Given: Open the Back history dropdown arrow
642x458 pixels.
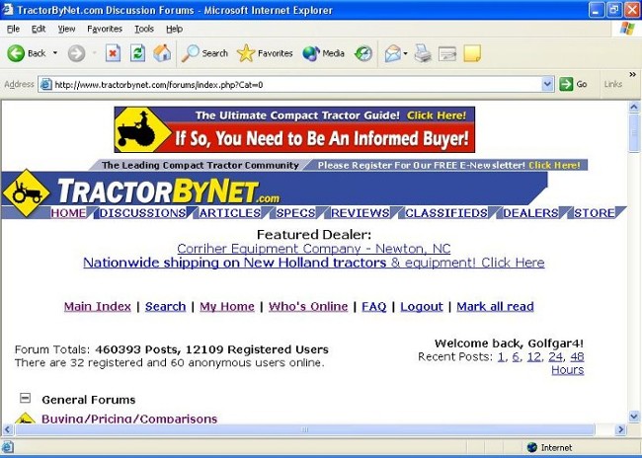Looking at the screenshot, I should coord(55,53).
